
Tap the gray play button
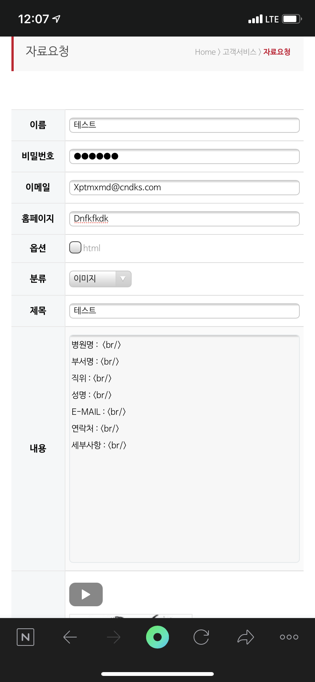[x=86, y=594]
